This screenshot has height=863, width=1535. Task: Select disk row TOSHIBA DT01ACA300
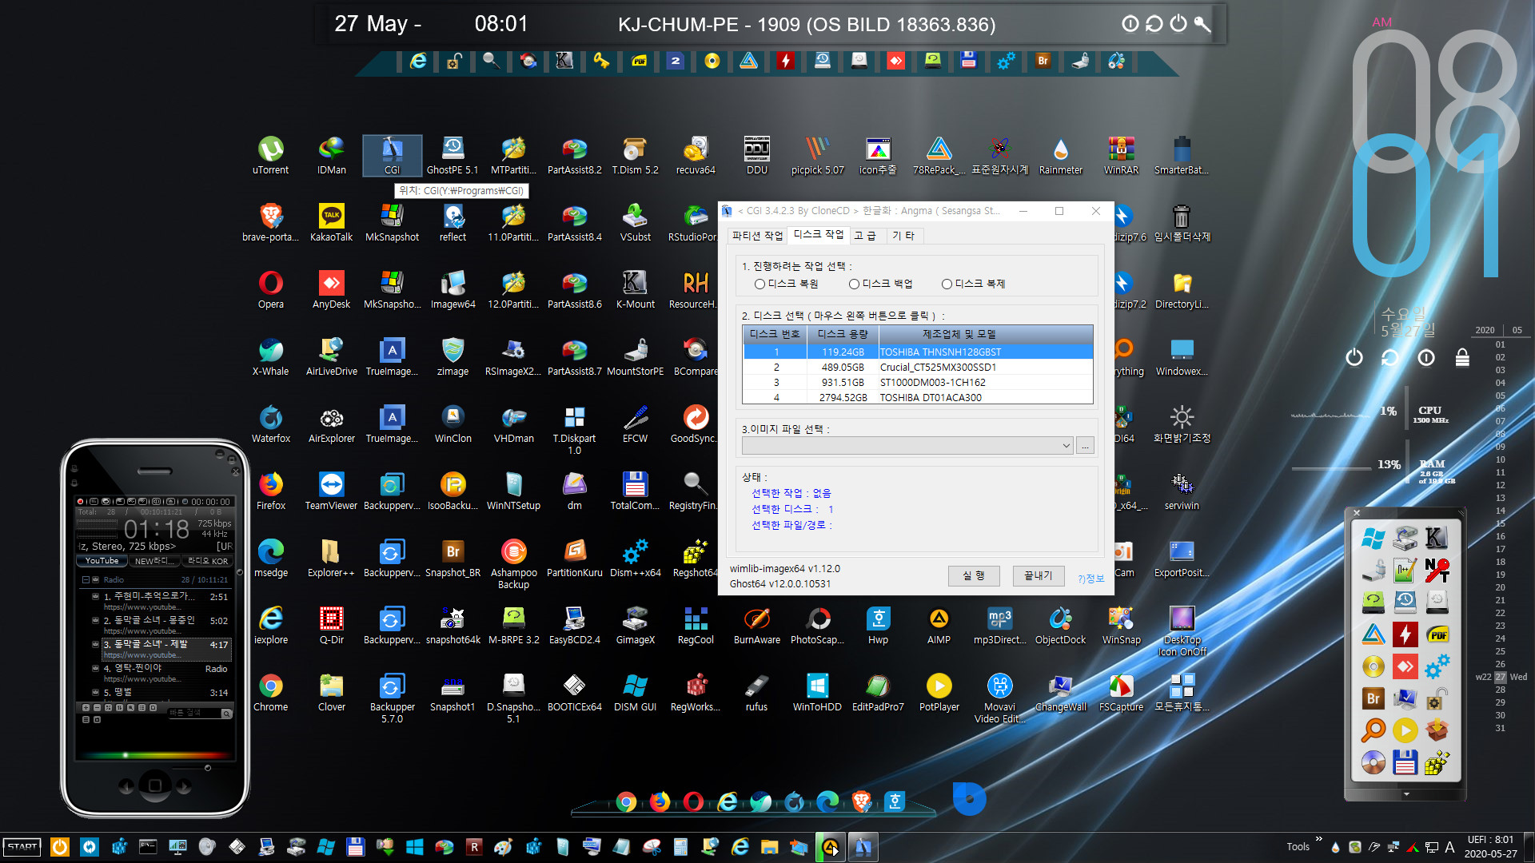918,398
